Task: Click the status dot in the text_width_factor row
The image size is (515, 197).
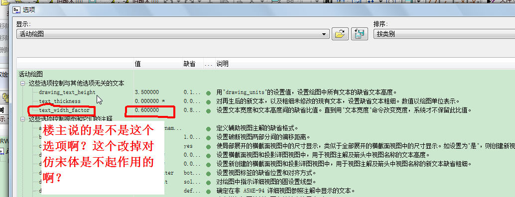Action: (208, 110)
